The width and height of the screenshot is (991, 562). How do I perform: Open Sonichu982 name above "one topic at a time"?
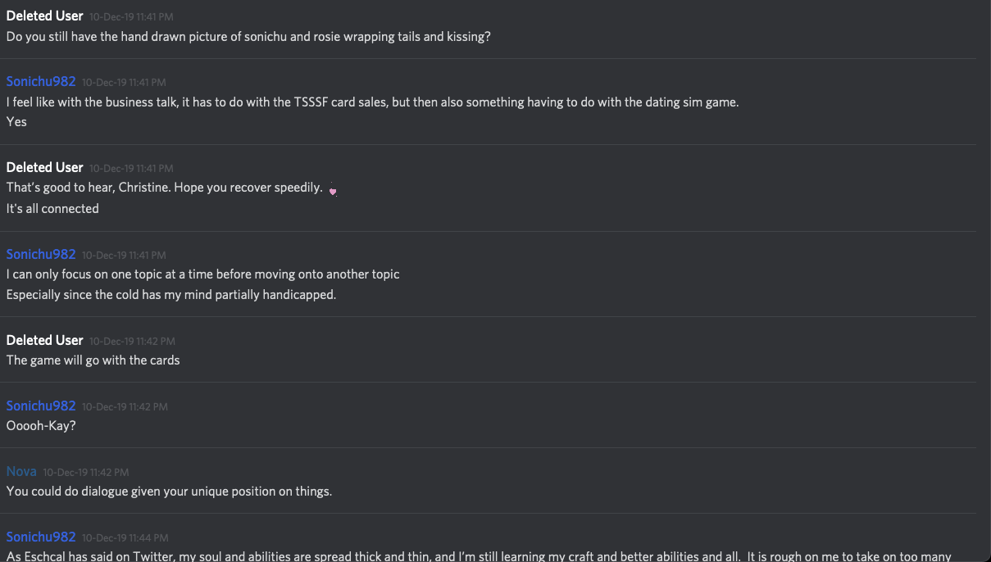click(41, 254)
